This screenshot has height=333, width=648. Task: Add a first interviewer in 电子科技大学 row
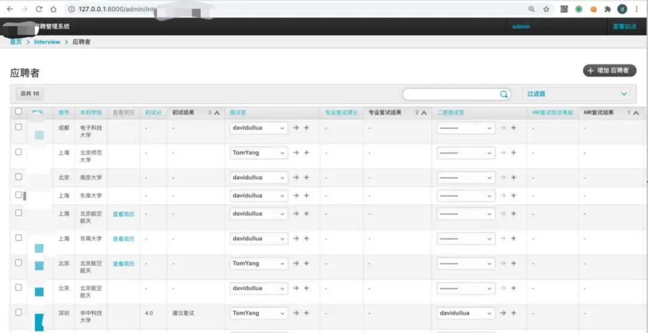tap(306, 128)
